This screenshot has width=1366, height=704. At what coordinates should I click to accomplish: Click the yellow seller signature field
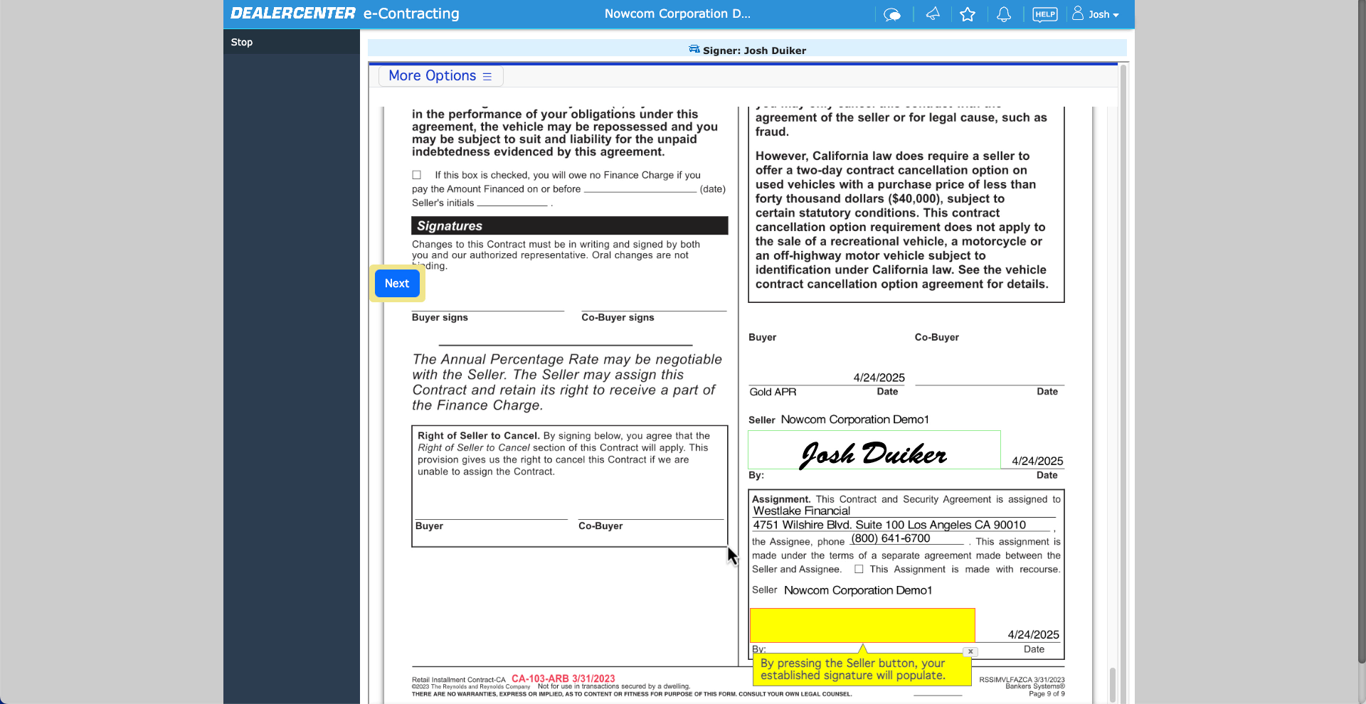(x=862, y=625)
